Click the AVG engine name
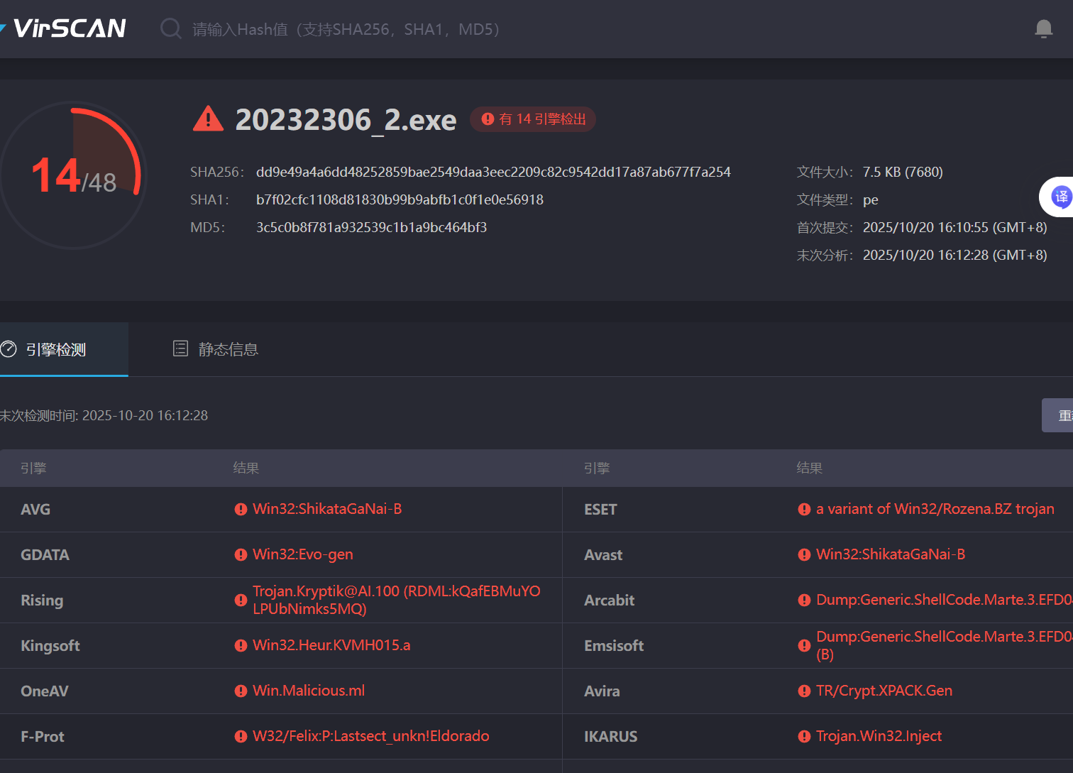Screen dimensions: 1073x773 point(35,510)
